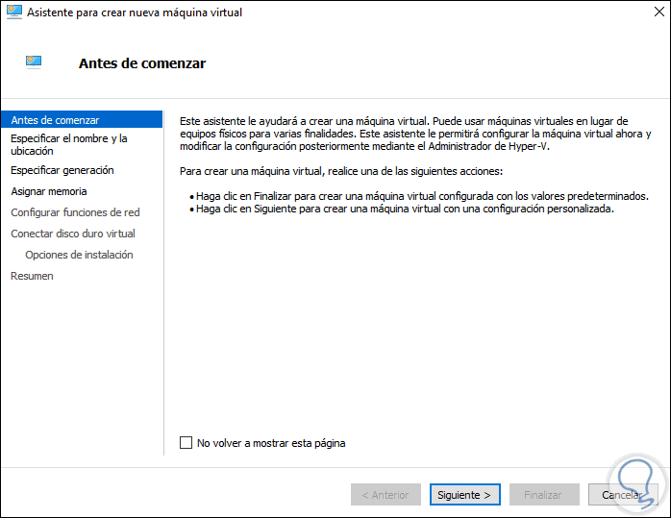Enable the 'No volver a mostrar esta página' checkbox
This screenshot has width=671, height=518.
click(186, 443)
